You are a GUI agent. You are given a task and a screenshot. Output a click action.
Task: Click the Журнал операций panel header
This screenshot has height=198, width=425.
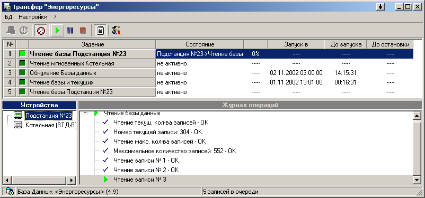(x=250, y=106)
